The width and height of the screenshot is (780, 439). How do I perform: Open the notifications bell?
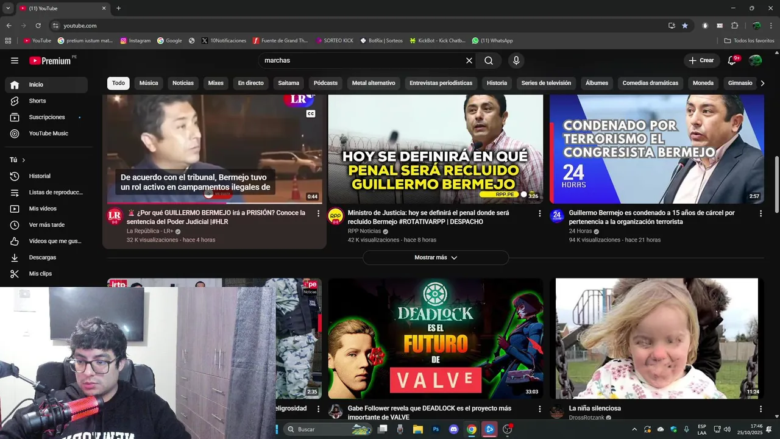(x=732, y=60)
